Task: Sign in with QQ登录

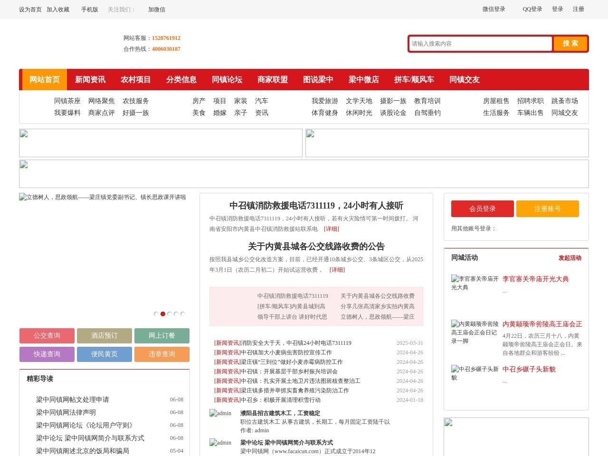Action: (532, 9)
